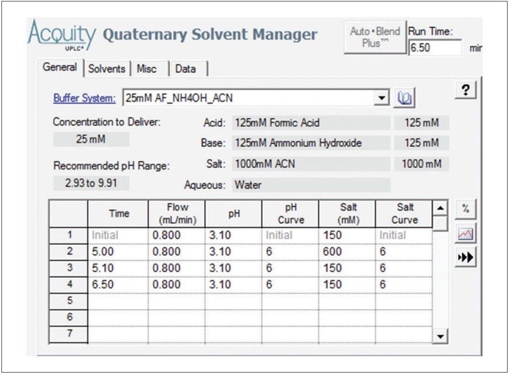Click the Salt cell showing 600
This screenshot has height=374, width=509.
(x=347, y=252)
